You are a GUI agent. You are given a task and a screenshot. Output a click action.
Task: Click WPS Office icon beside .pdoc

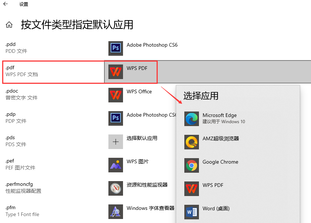click(x=116, y=95)
